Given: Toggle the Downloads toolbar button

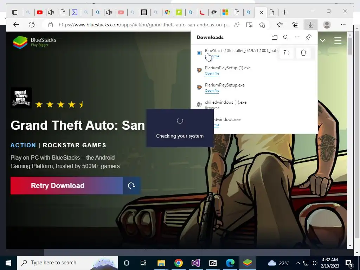Looking at the screenshot, I should (x=311, y=25).
